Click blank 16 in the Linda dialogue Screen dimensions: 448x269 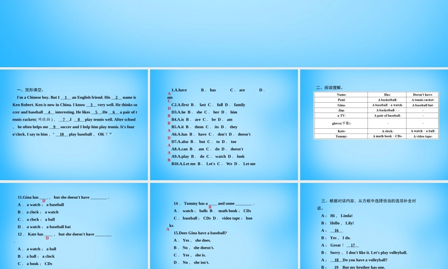point(336,230)
